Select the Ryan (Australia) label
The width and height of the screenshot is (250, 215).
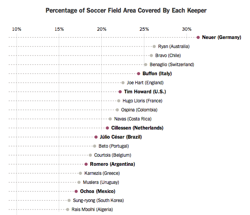click(174, 46)
